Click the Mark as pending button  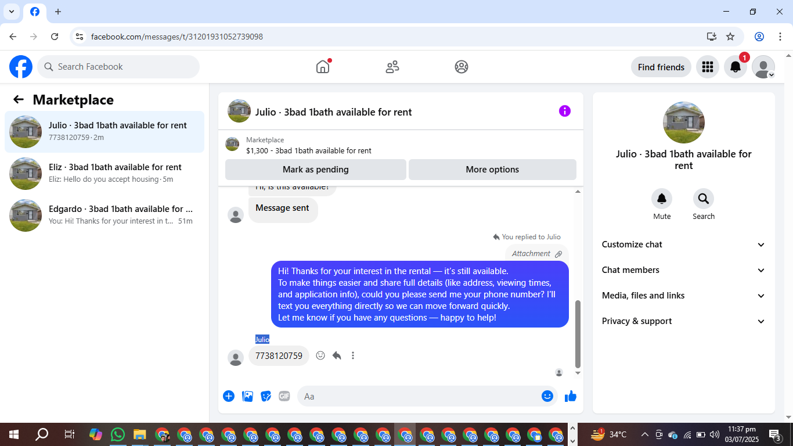point(315,170)
